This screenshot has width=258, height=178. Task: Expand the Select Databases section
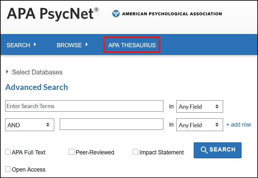(x=34, y=72)
